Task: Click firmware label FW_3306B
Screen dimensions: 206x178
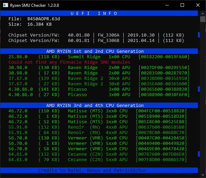Action: (109, 41)
